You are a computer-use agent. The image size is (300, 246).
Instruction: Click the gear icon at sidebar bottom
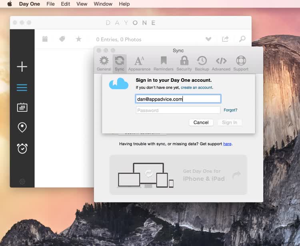pos(22,181)
